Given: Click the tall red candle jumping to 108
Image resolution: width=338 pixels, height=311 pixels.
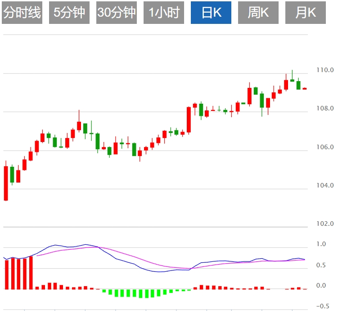Looking at the screenshot, I should 189,119.
